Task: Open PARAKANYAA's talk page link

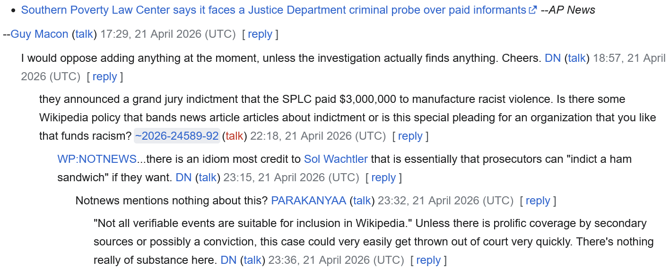Action: click(362, 201)
